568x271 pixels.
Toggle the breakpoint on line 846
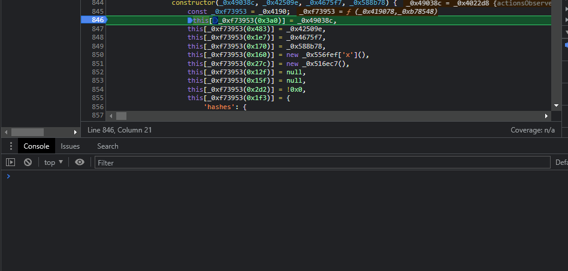click(94, 20)
